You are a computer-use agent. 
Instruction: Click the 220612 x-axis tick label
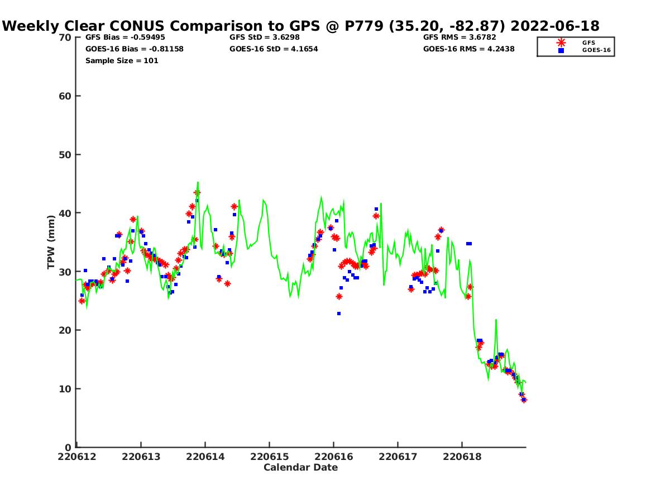click(x=77, y=457)
